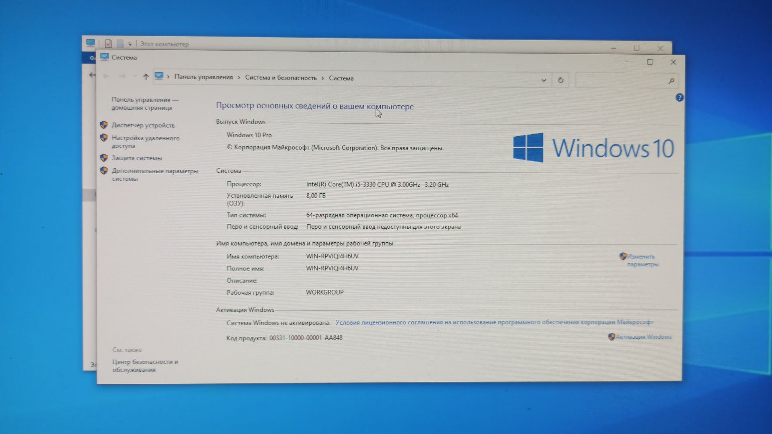Viewport: 772px width, 434px height.
Task: Click the Forward navigation arrow
Action: [x=122, y=76]
